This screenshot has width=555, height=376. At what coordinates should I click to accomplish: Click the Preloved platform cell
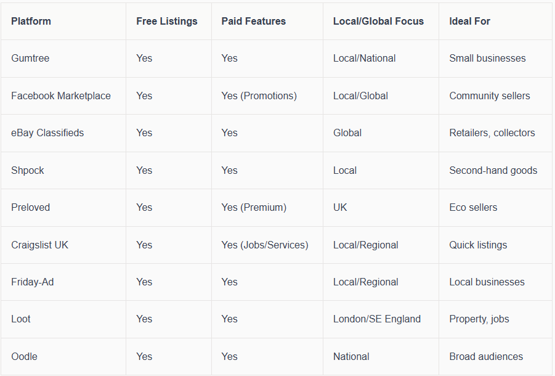[31, 207]
